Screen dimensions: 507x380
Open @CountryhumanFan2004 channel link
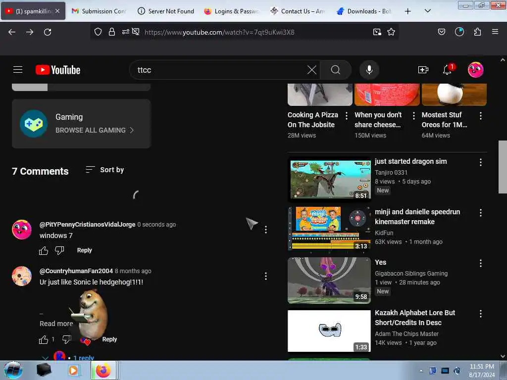click(76, 271)
